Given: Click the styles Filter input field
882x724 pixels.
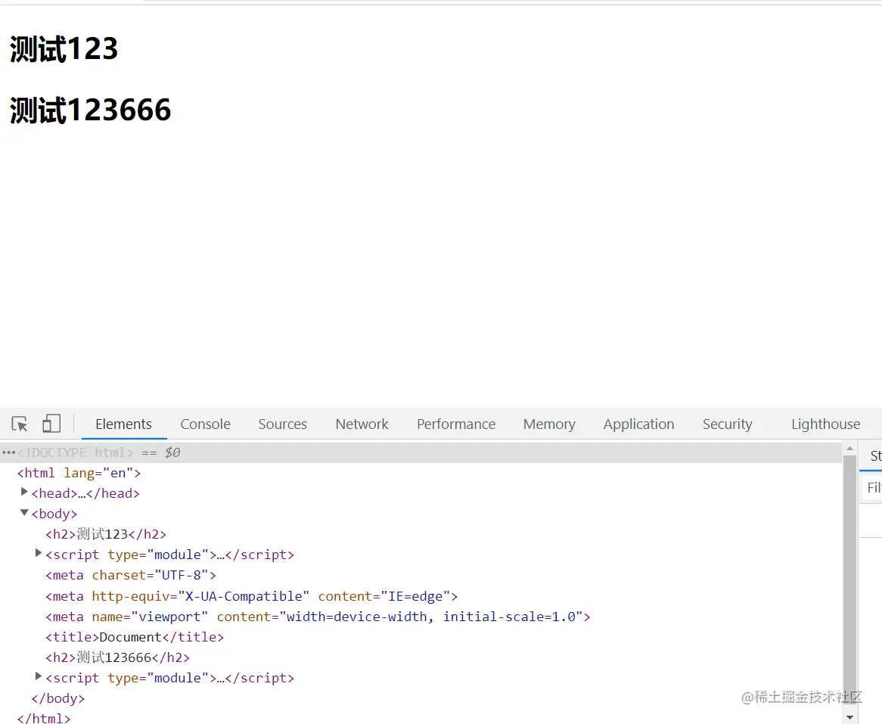Looking at the screenshot, I should pos(872,487).
